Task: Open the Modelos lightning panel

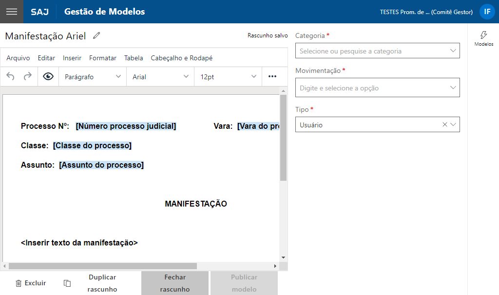Action: tap(483, 38)
